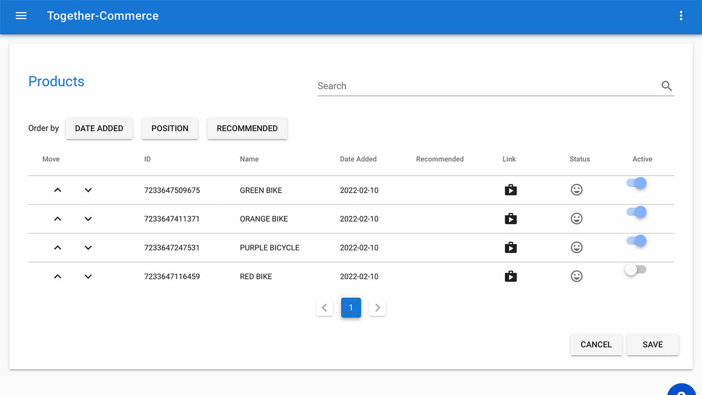
Task: Click the floating help button bottom right
Action: pos(681,392)
